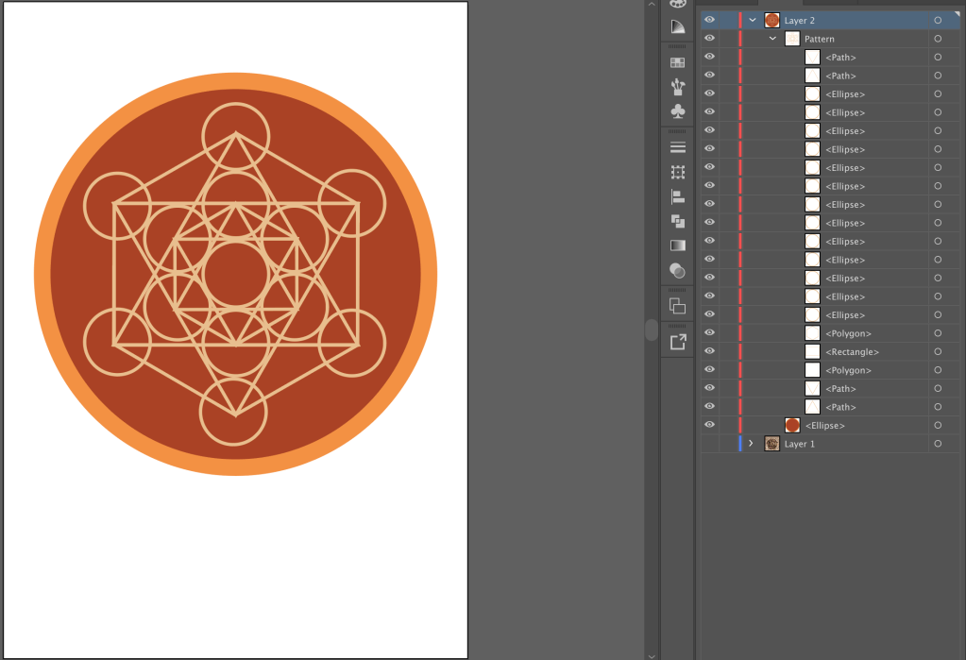The image size is (966, 660).
Task: Open the Swatches panel icon
Action: click(677, 62)
